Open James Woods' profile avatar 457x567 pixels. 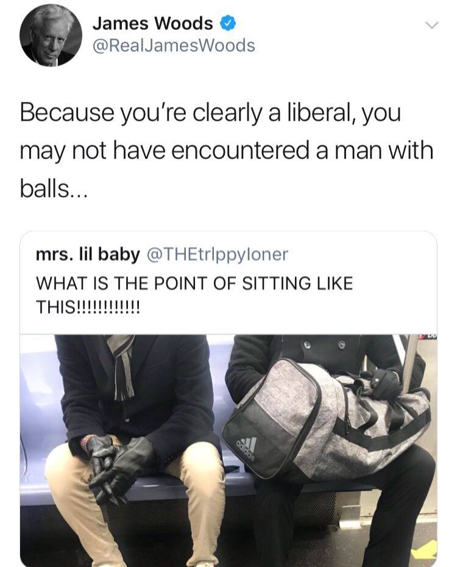(x=51, y=35)
